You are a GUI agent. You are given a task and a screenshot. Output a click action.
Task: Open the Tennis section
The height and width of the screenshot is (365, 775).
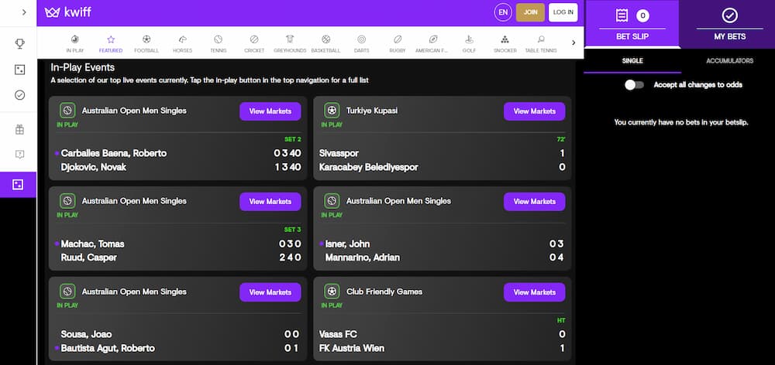pyautogui.click(x=218, y=44)
